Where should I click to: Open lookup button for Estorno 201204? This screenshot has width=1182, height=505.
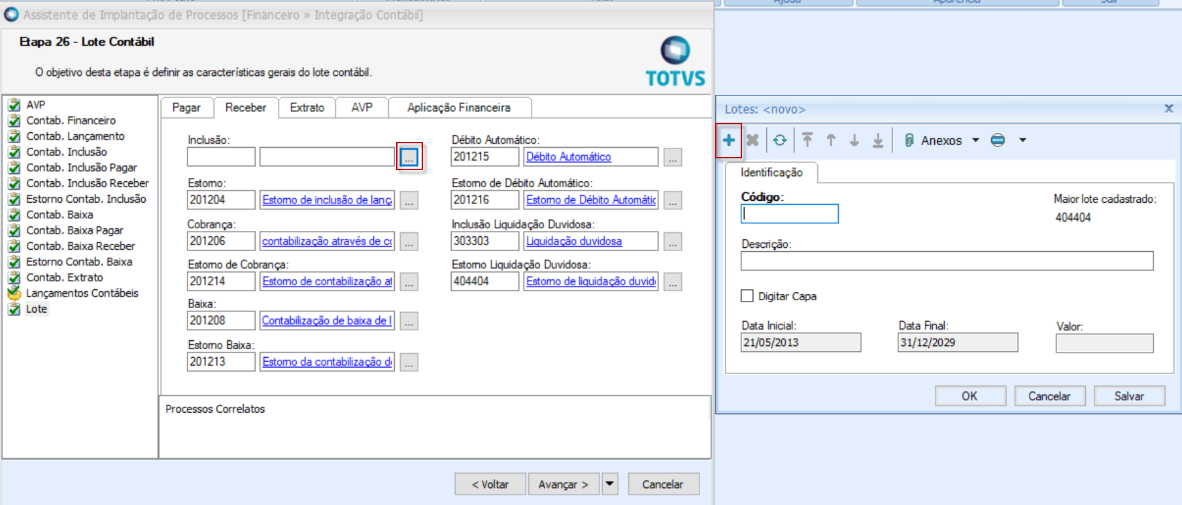(409, 200)
